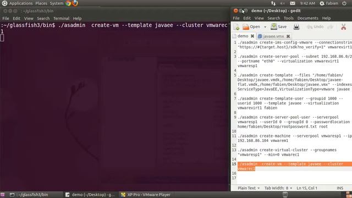Image resolution: width=352 pixels, height=198 pixels.
Task: Open the System menu in top panel
Action: point(57,3)
